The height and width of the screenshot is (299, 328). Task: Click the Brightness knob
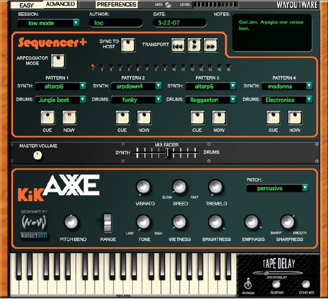click(215, 222)
